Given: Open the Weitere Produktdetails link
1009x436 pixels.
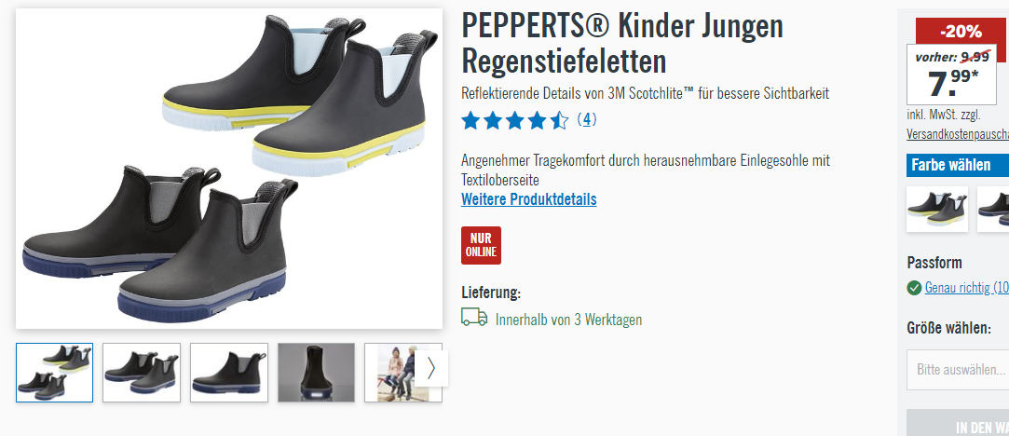Looking at the screenshot, I should coord(529,199).
